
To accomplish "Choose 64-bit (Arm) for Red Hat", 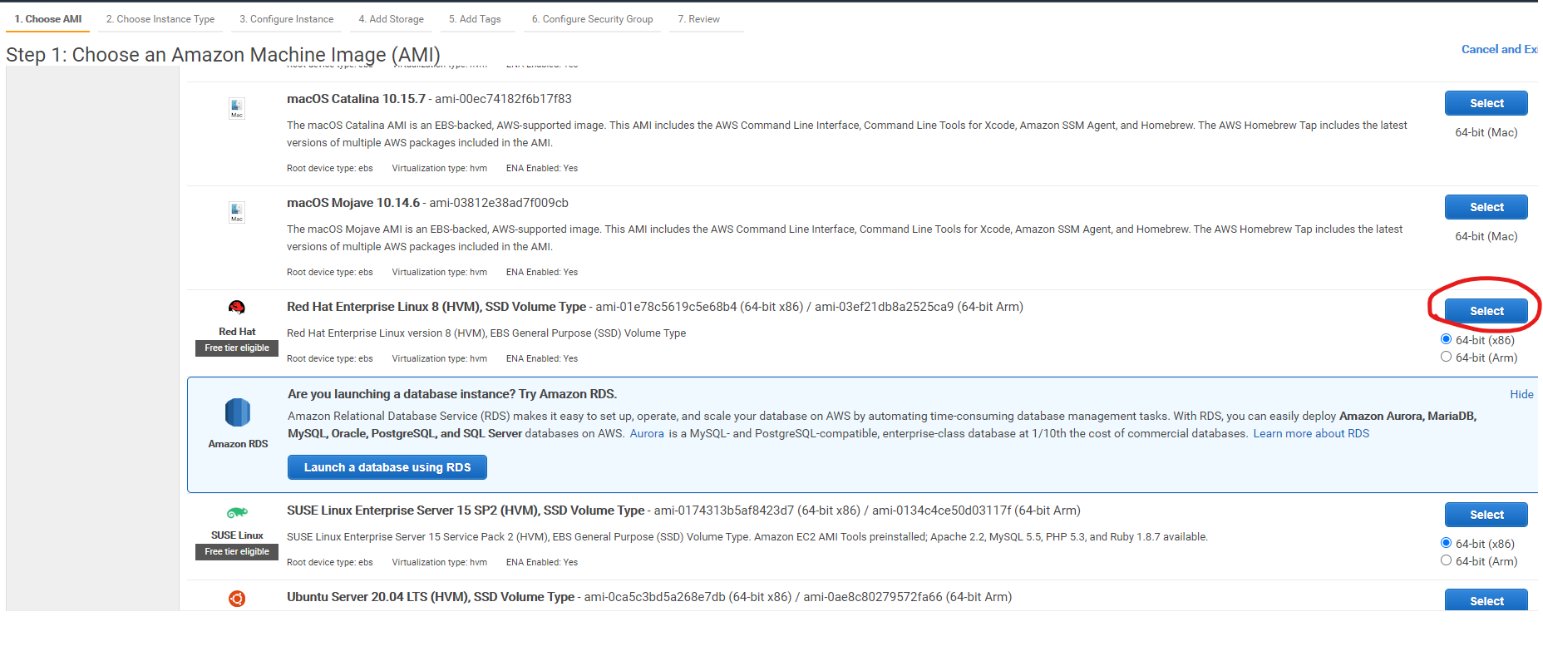I will click(1446, 357).
